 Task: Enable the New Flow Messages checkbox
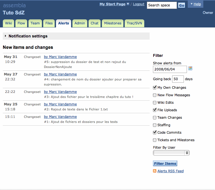pyautogui.click(x=155, y=95)
